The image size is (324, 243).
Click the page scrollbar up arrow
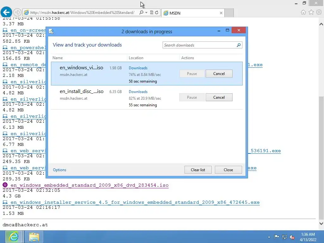coord(321,24)
